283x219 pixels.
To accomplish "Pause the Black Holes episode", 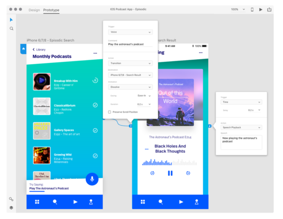I will tap(170, 173).
